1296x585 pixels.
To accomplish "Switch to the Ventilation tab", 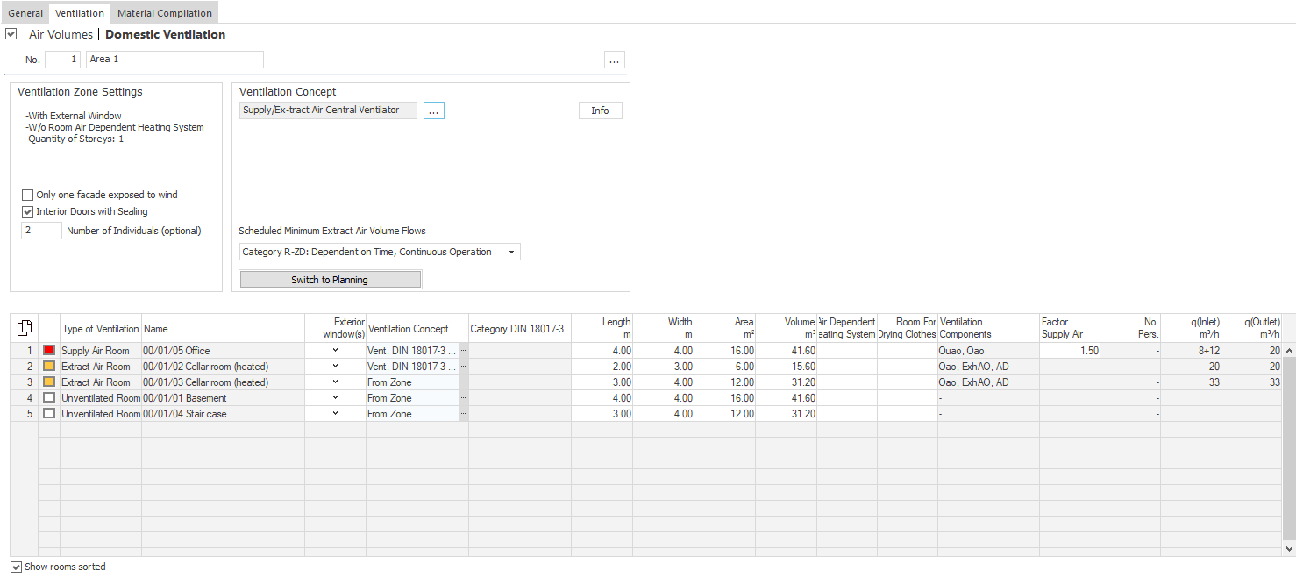I will click(79, 13).
